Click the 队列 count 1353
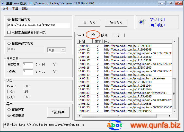Screen dimensions: 184x132 pos(27,97)
